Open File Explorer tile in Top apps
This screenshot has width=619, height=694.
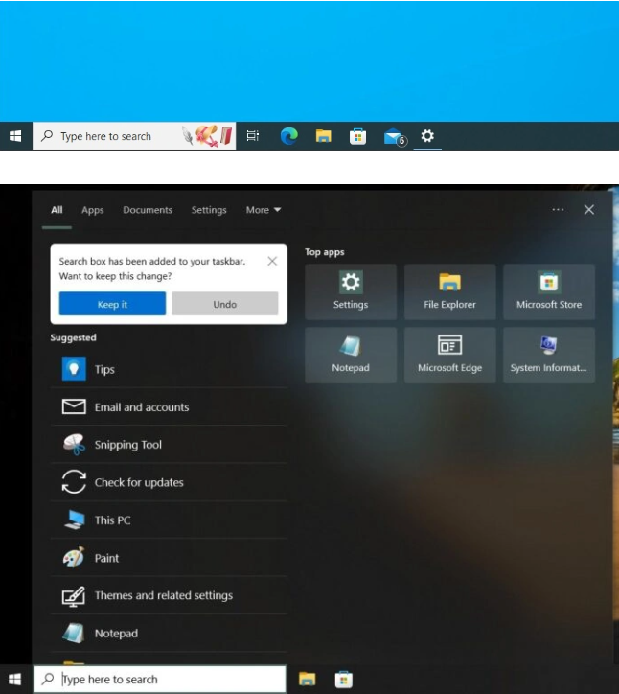coord(449,291)
